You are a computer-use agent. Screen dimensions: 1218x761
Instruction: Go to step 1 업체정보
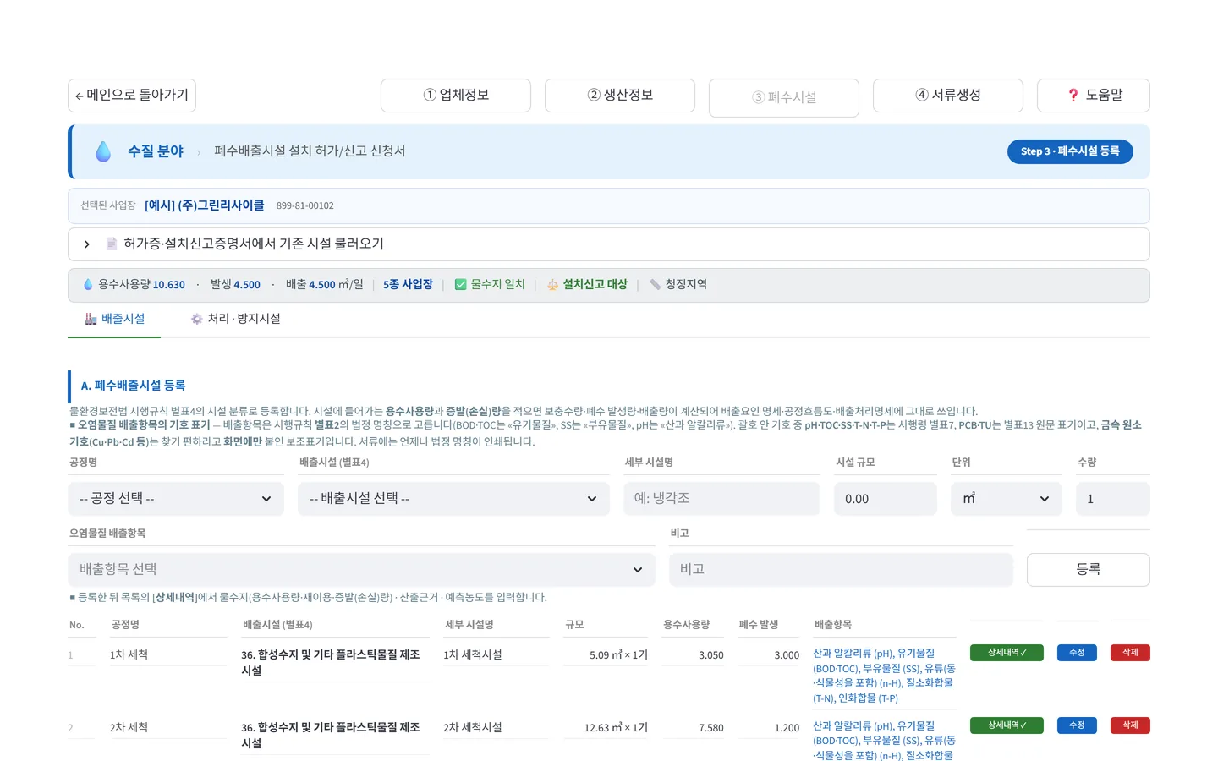click(456, 96)
